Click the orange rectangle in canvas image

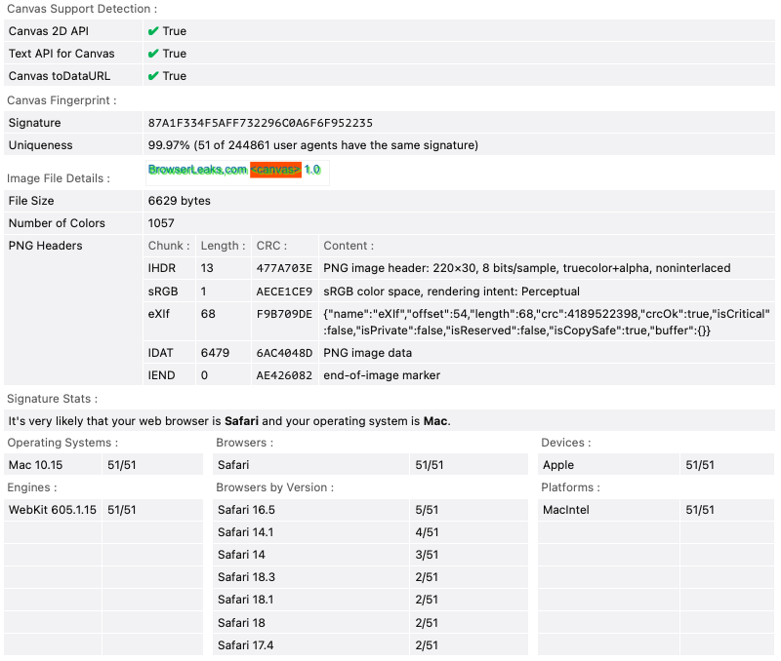pos(275,170)
